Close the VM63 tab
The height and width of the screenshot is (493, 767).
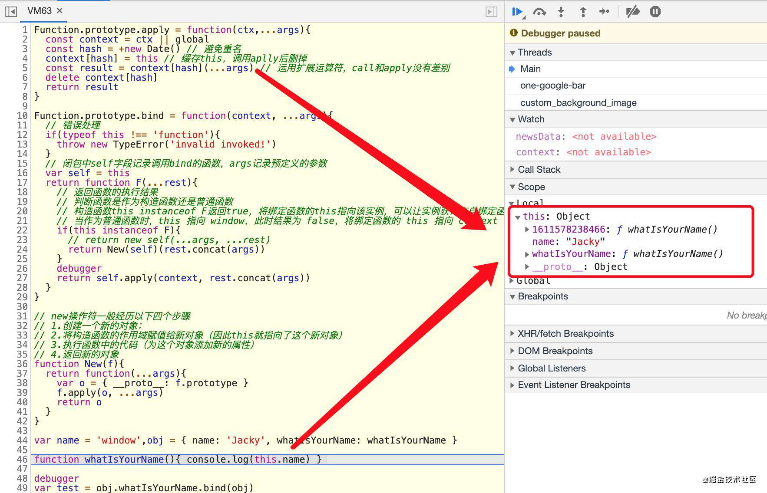[x=60, y=10]
